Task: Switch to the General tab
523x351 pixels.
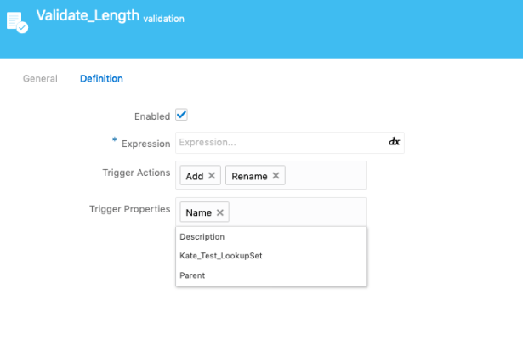Action: tap(40, 79)
